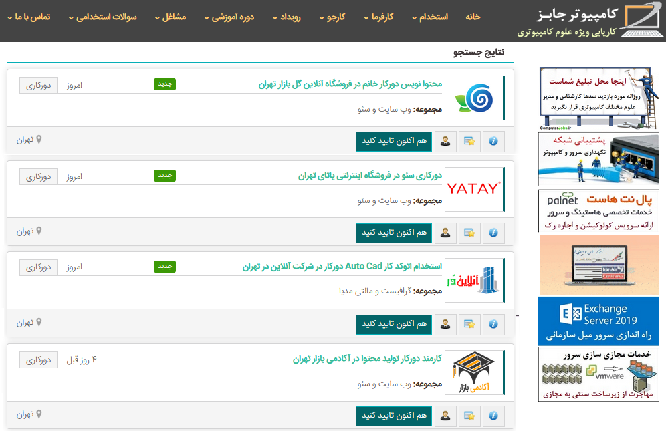Open job title محتوا نویس دورکار خانم گل بازار
This screenshot has height=431, width=666.
(350, 84)
